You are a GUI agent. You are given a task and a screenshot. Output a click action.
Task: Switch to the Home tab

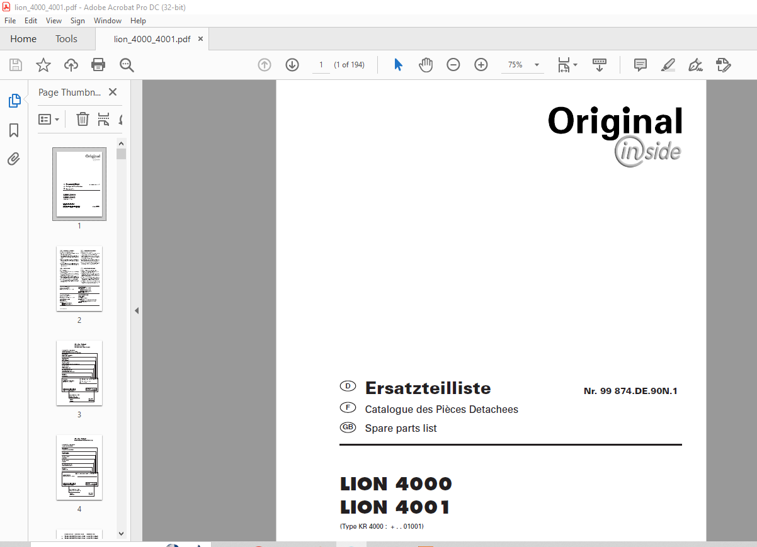(23, 39)
